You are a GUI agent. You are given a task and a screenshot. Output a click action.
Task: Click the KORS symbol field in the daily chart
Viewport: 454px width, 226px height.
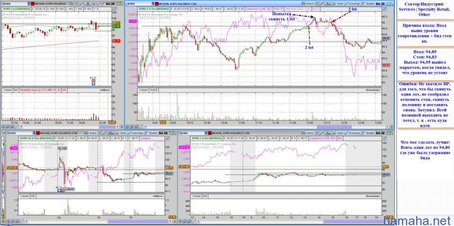pos(15,3)
